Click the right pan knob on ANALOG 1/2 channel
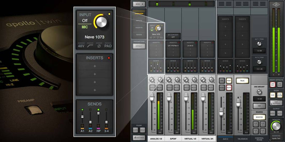The image size is (285, 142). point(160,80)
